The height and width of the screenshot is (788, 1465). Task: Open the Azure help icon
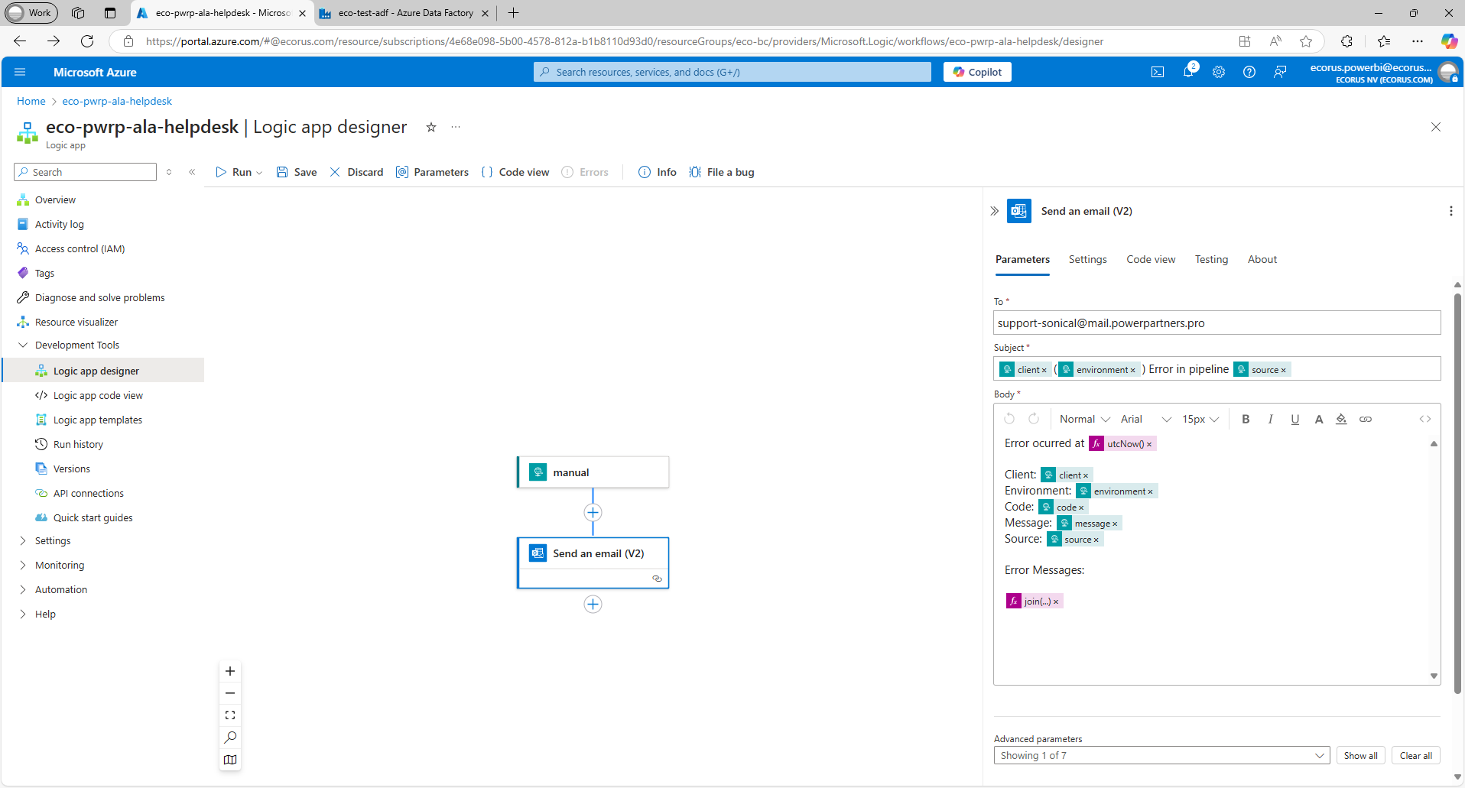(x=1249, y=72)
